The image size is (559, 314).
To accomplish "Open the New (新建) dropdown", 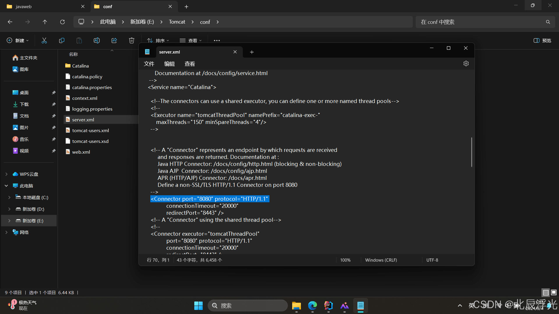I will pos(17,40).
